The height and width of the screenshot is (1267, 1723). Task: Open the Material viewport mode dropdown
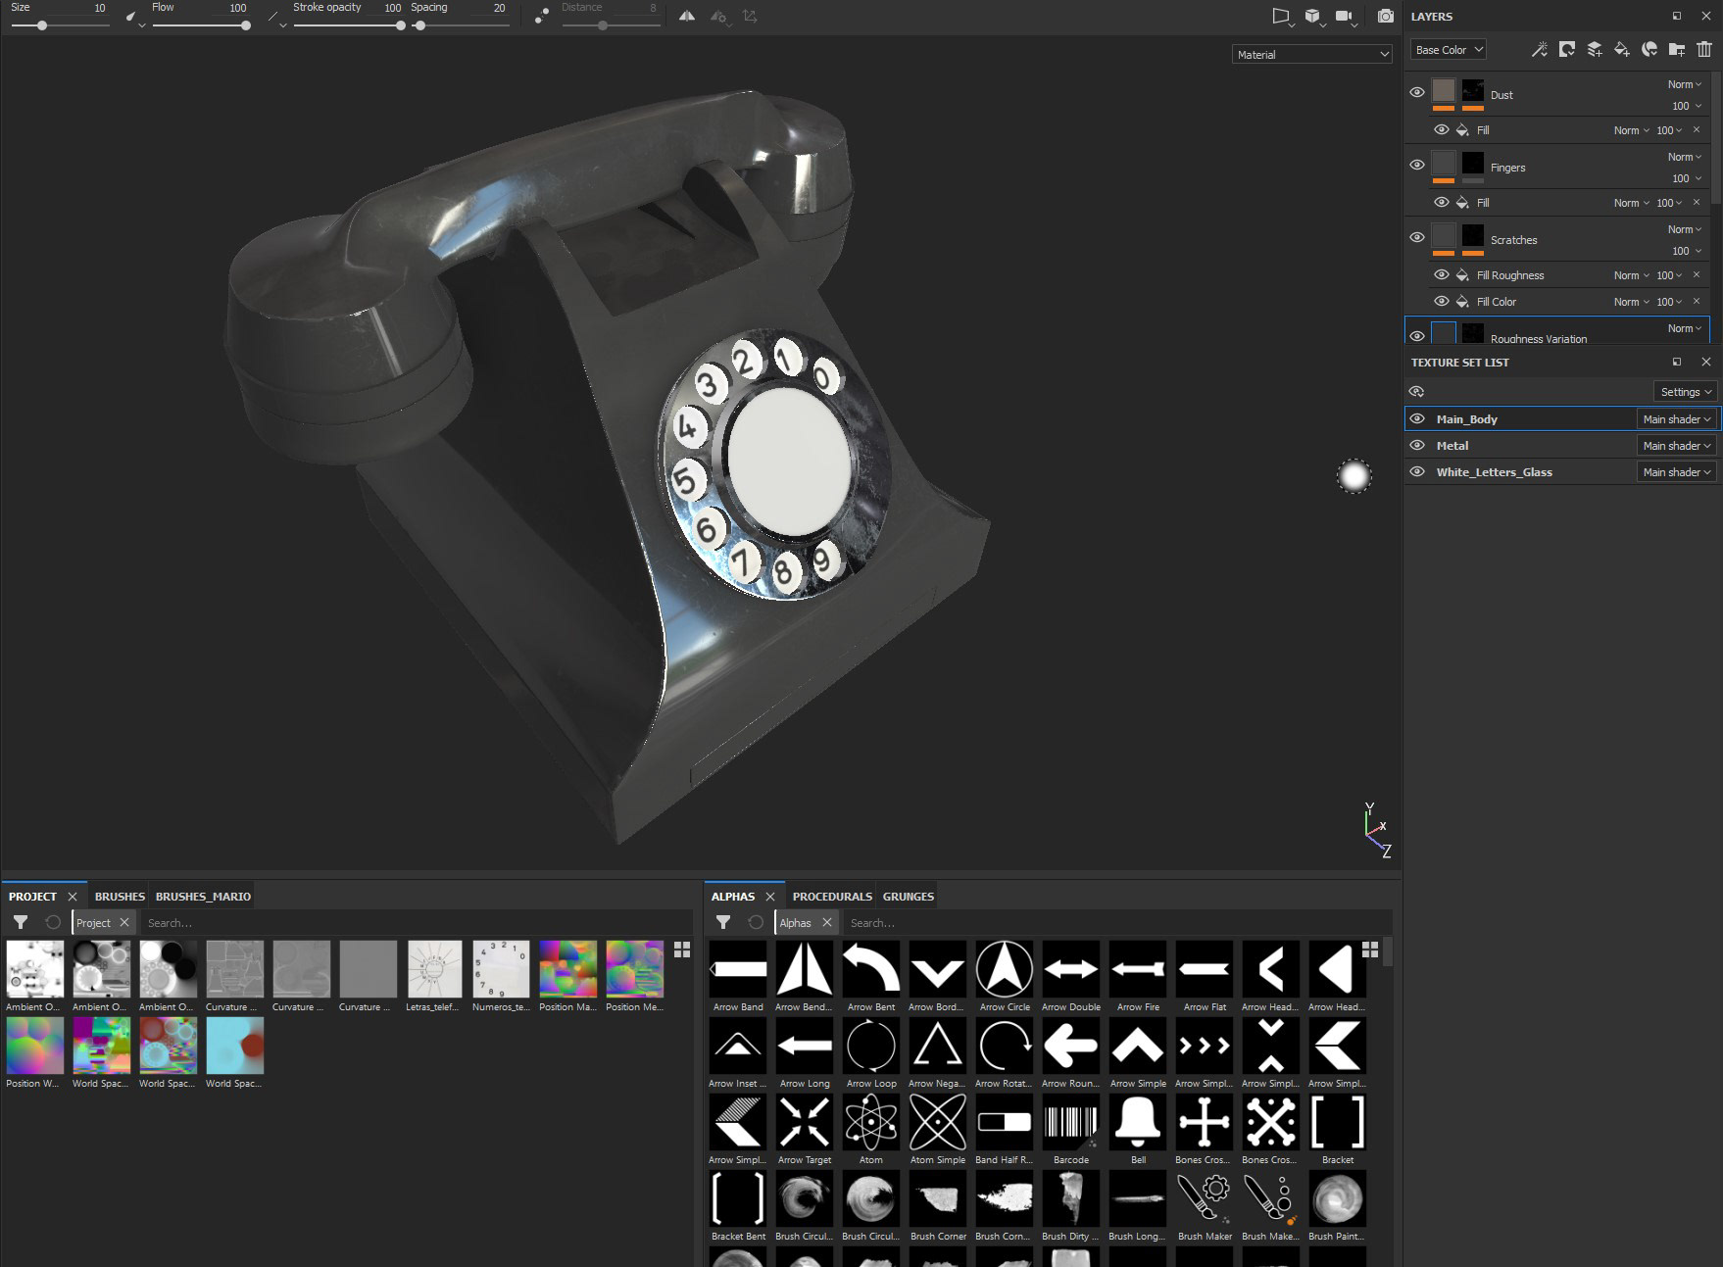click(1312, 54)
